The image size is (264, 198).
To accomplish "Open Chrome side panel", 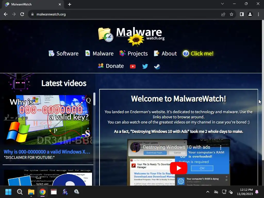I will pos(242,14).
